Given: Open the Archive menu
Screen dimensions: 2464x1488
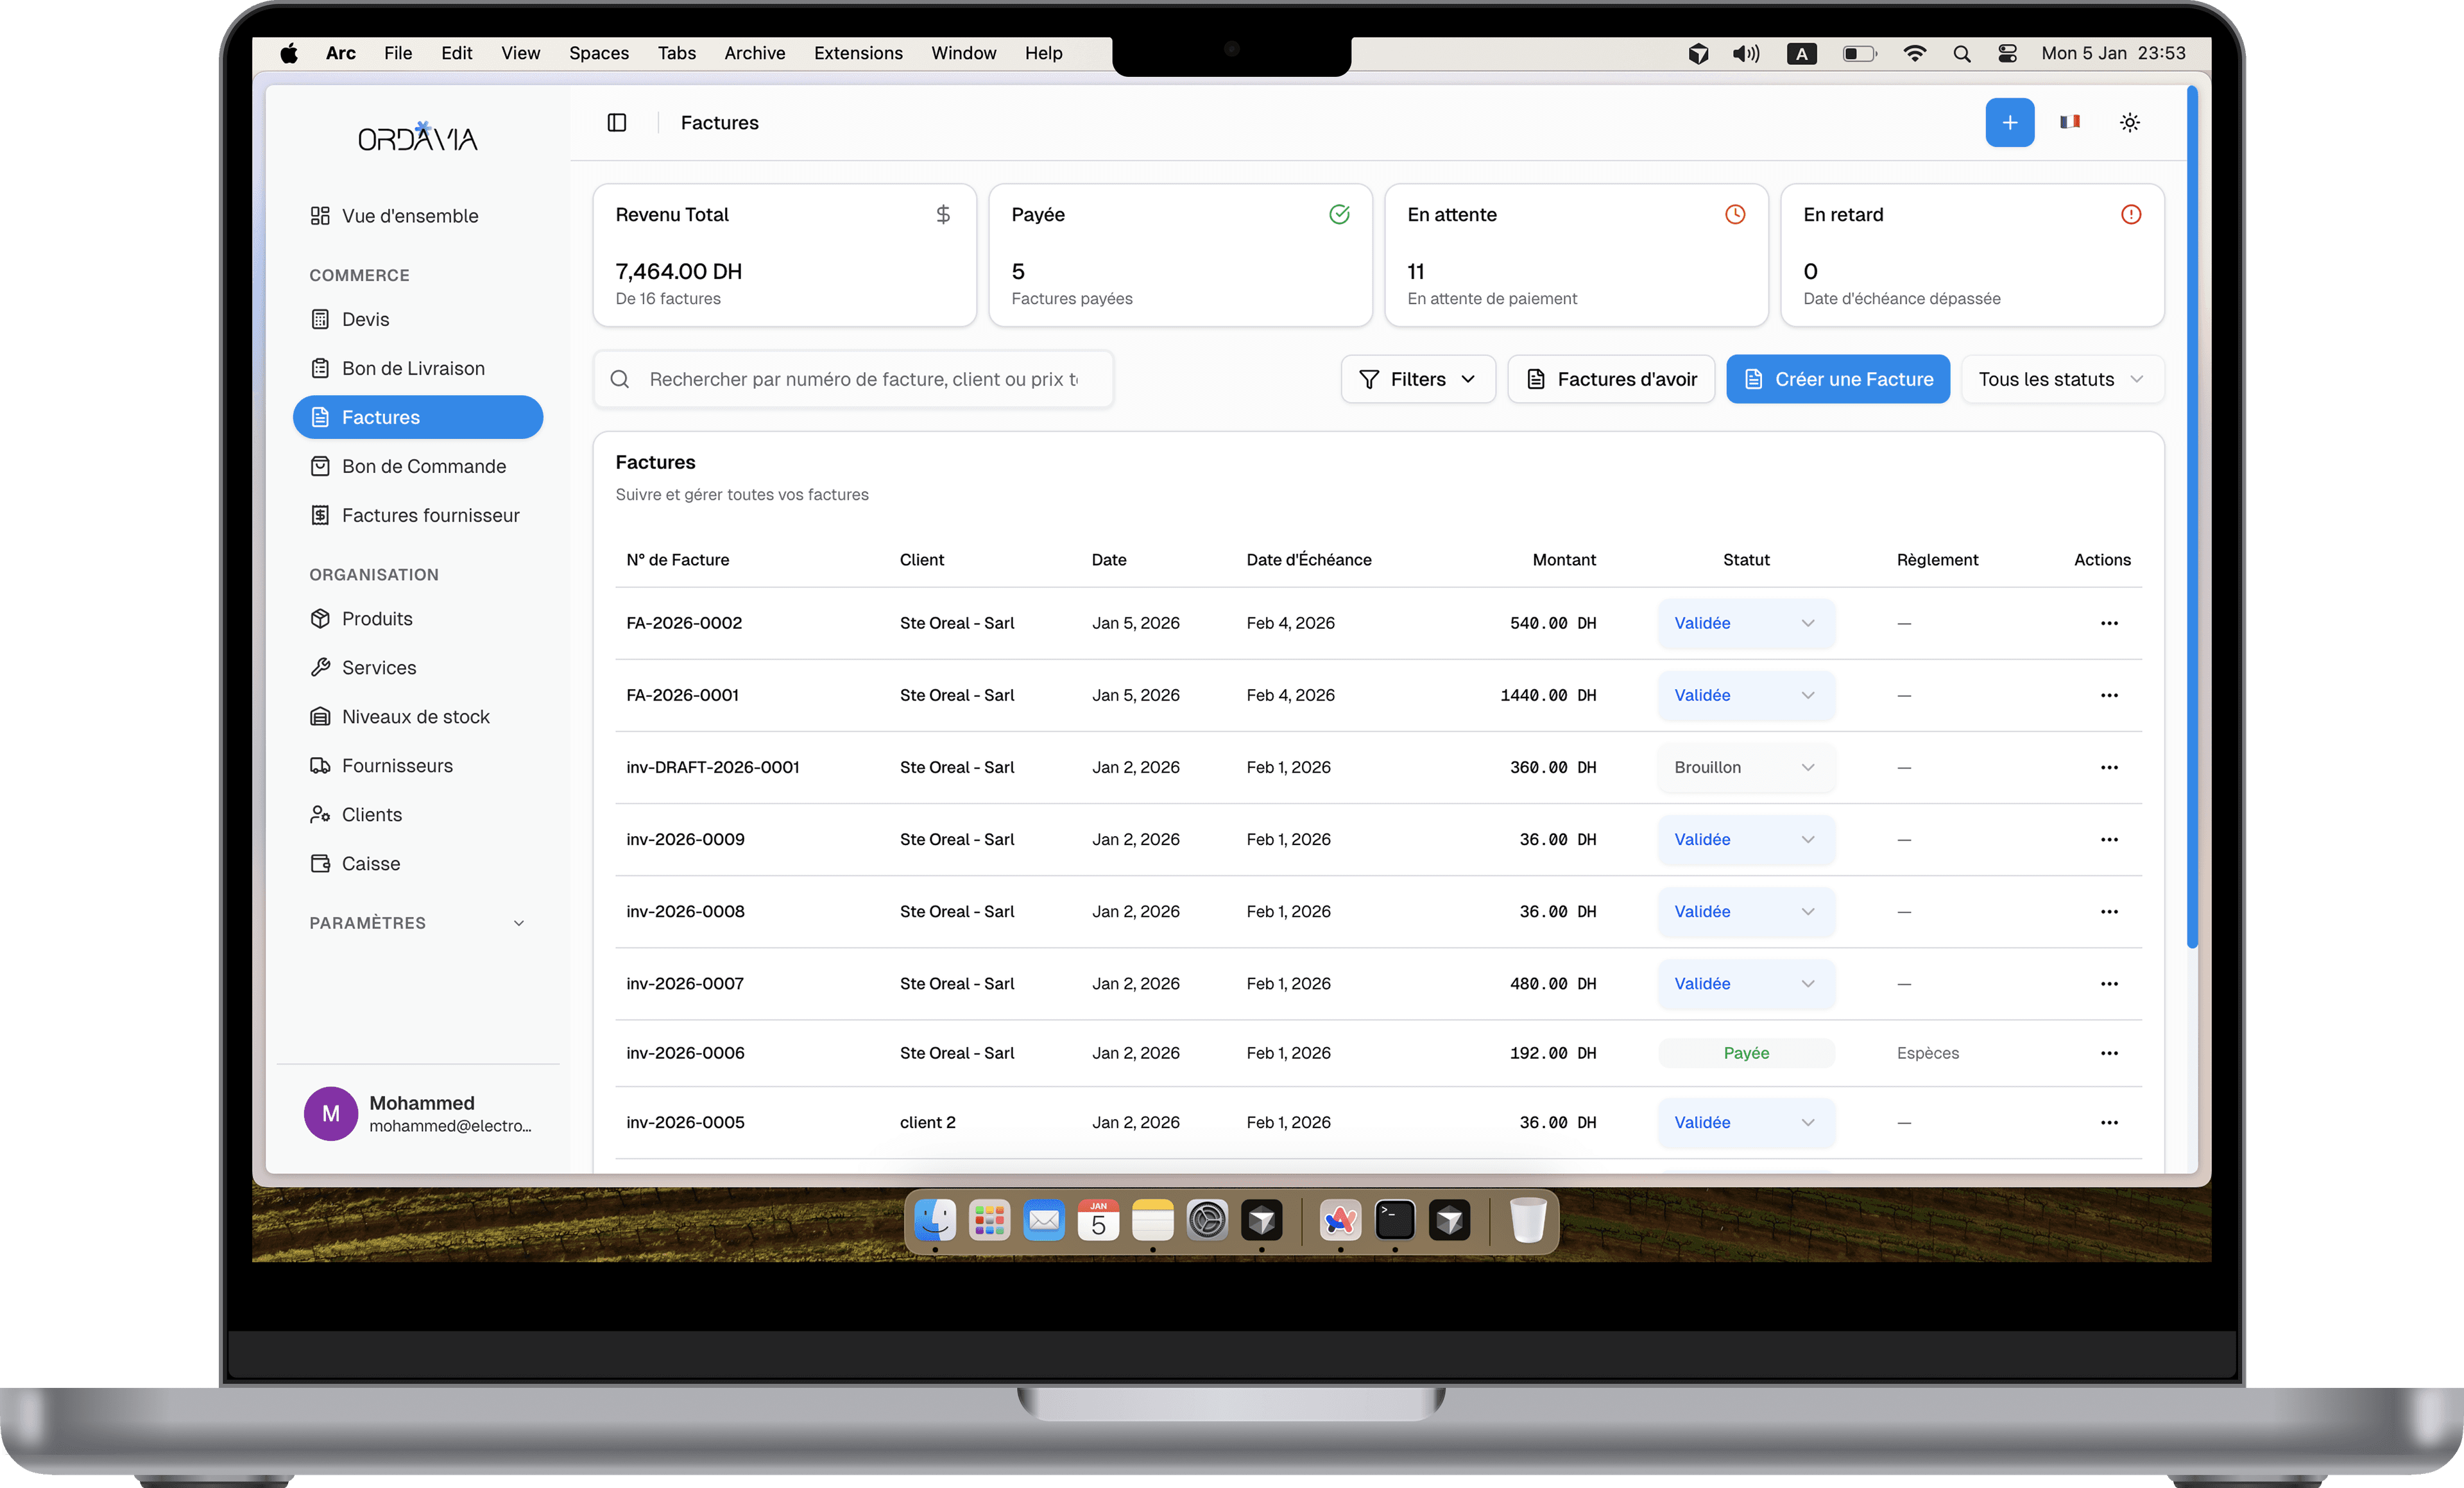Looking at the screenshot, I should point(754,53).
